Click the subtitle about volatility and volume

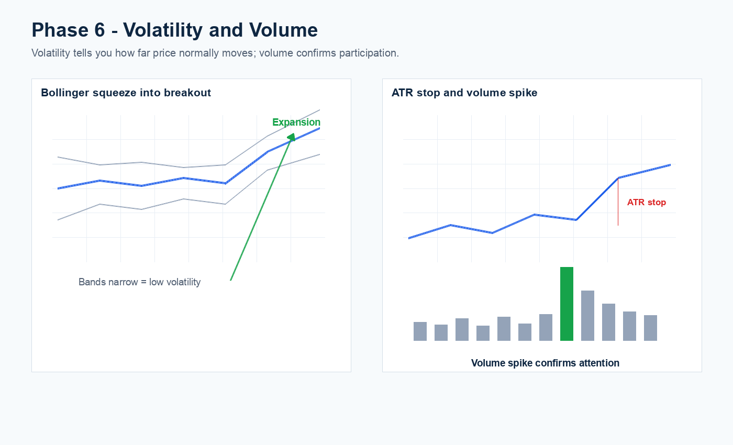point(215,53)
